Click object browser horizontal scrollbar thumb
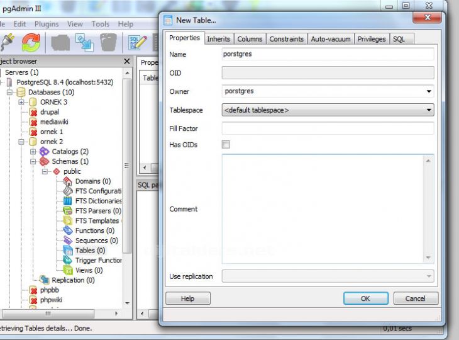Screen dimensions: 459x340 point(48,314)
